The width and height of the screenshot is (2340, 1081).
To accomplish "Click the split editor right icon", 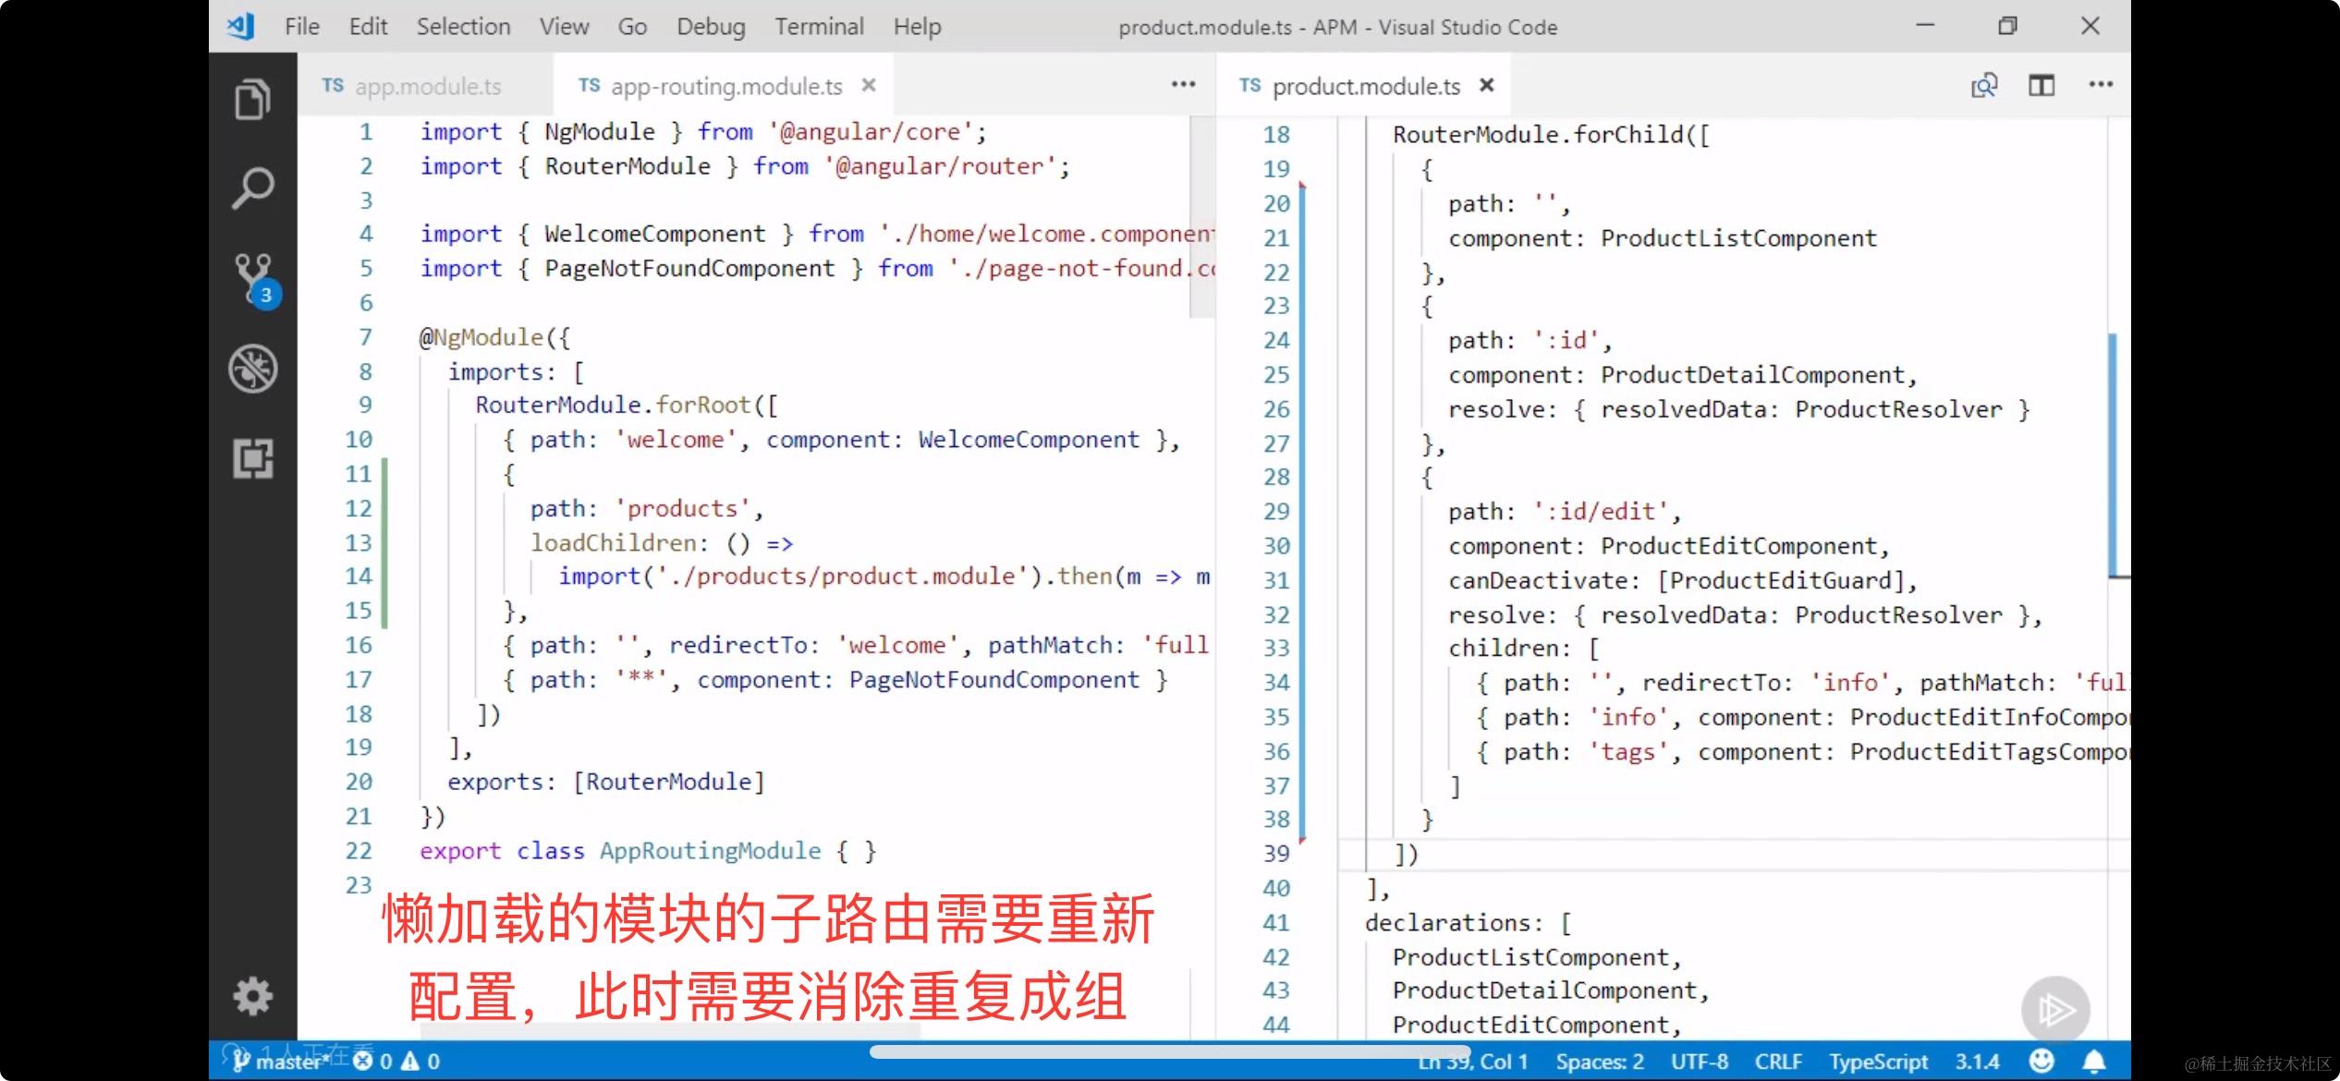I will 2041,86.
